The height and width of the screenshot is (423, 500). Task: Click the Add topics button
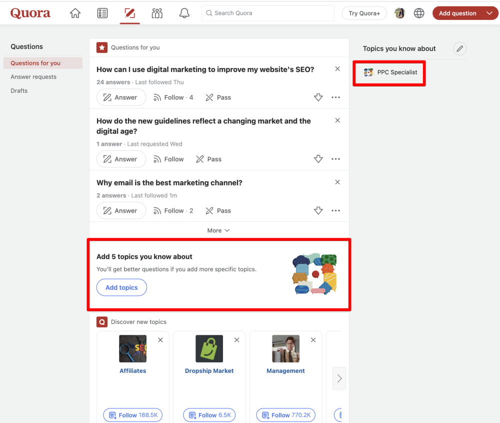pos(121,287)
